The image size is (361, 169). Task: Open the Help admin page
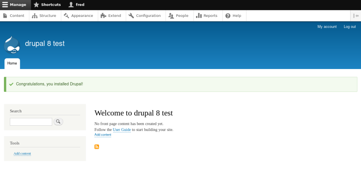point(234,15)
